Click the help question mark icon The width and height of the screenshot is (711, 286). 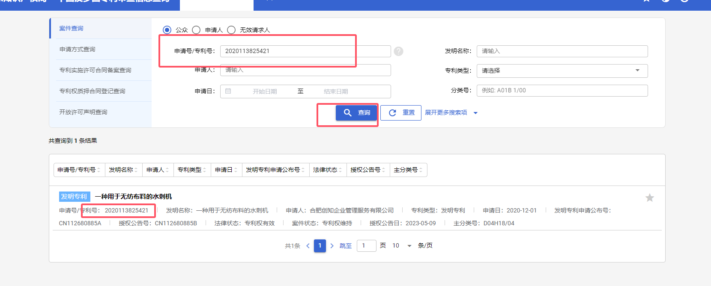(x=398, y=51)
